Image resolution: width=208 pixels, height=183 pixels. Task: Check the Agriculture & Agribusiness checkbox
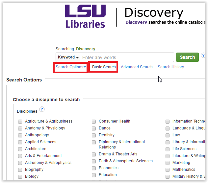click(20, 122)
